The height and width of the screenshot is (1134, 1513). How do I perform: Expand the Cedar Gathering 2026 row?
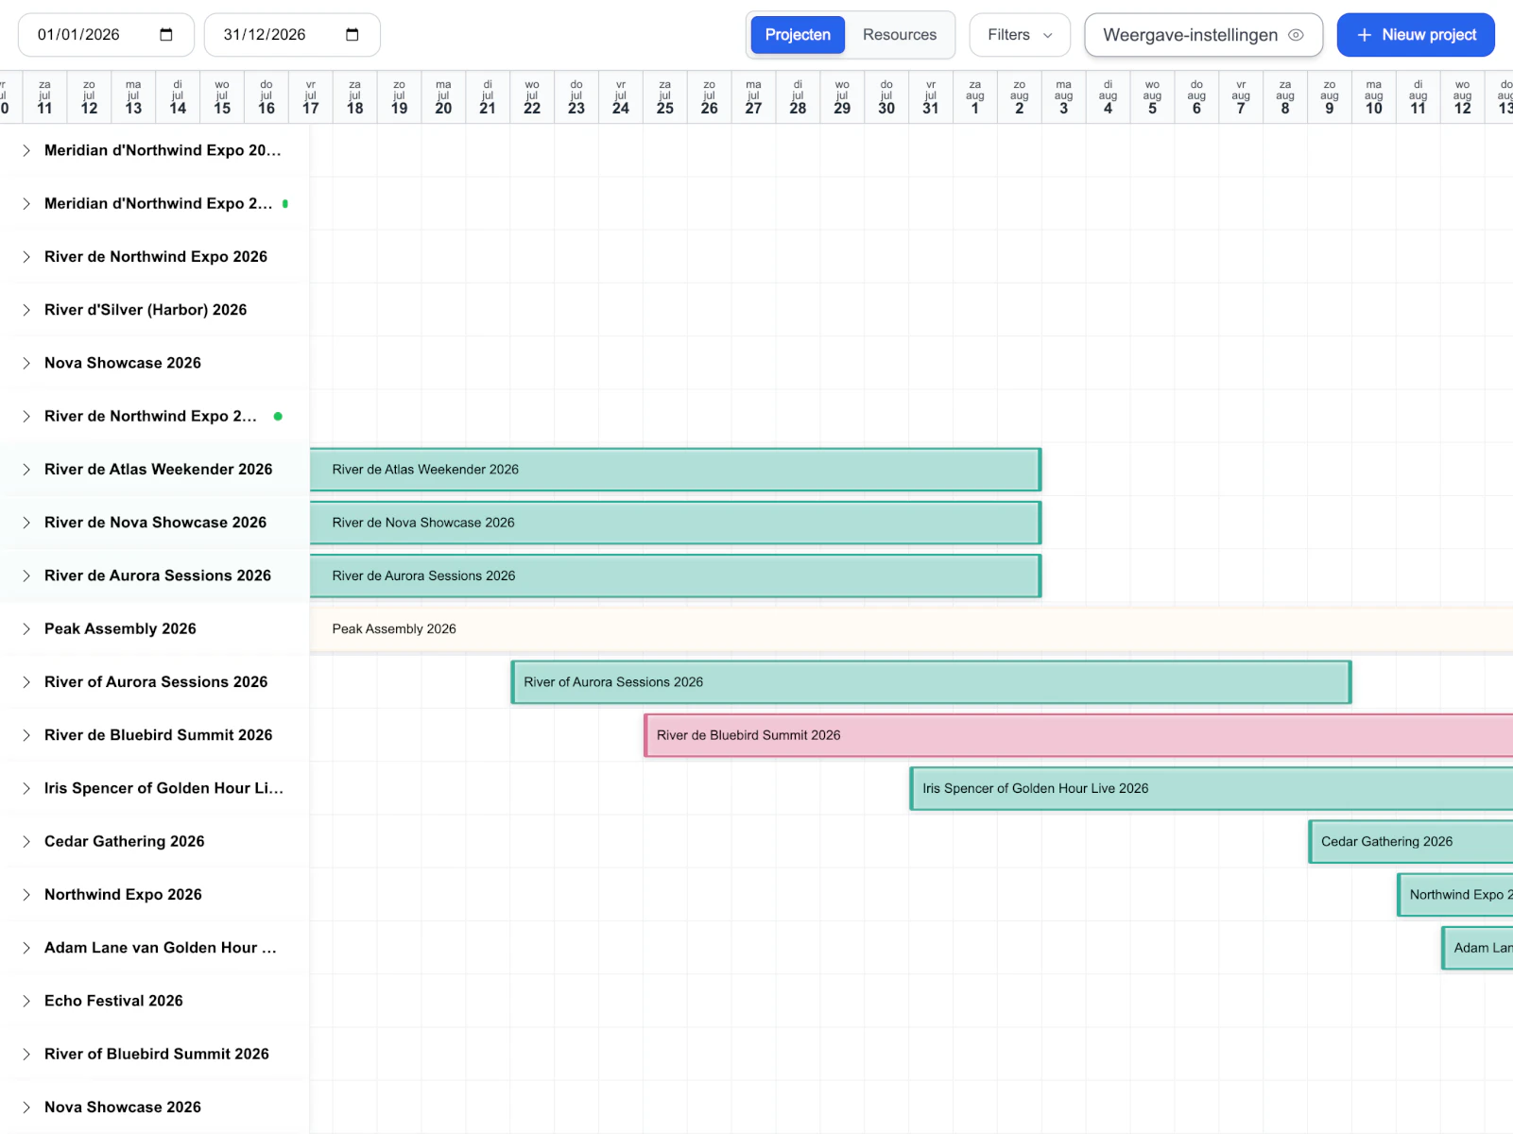(26, 842)
